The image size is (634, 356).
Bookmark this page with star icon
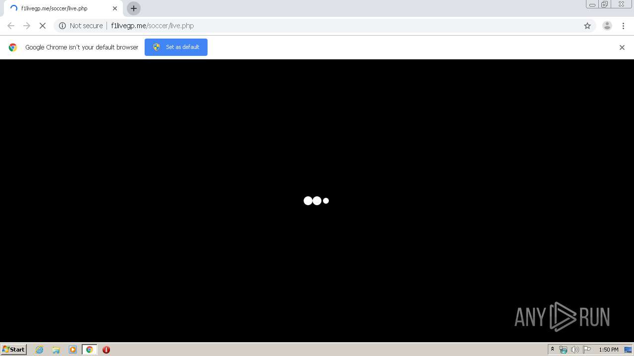(587, 26)
